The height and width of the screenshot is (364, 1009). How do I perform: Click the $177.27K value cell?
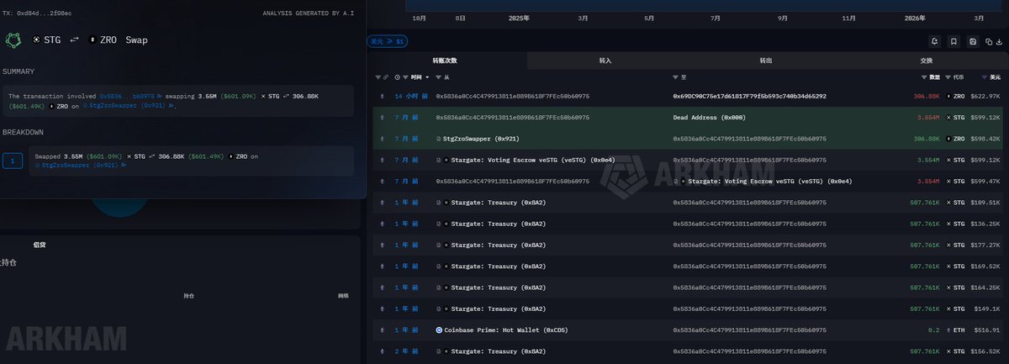(985, 245)
